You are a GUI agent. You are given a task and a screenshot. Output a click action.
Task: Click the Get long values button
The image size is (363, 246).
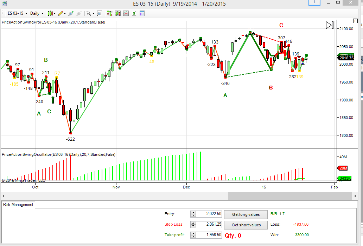(x=246, y=214)
